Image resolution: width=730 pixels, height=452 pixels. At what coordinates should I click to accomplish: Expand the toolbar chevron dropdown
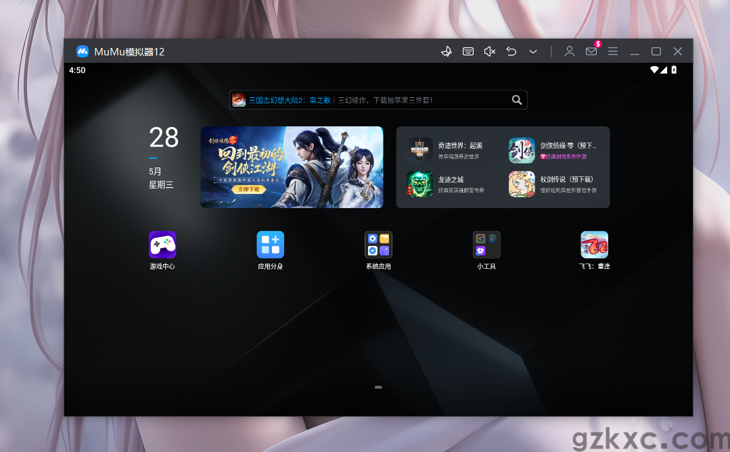pos(533,51)
